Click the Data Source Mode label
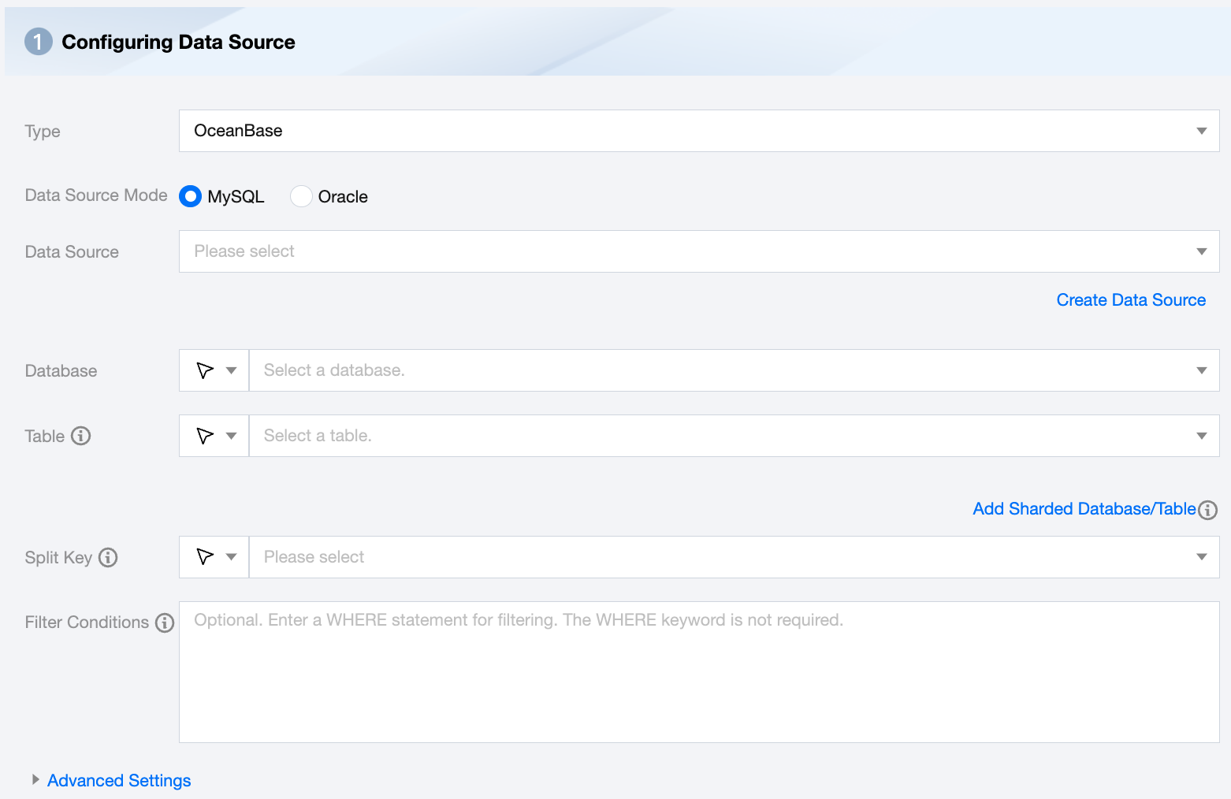The image size is (1231, 799). pyautogui.click(x=96, y=195)
